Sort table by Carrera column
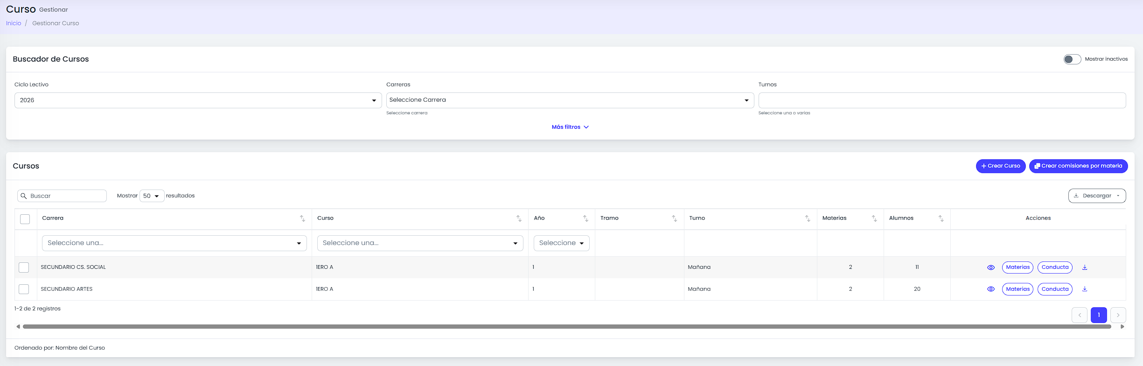Viewport: 1143px width, 366px height. [x=302, y=218]
